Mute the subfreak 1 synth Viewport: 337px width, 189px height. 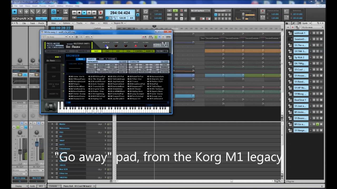[314, 33]
